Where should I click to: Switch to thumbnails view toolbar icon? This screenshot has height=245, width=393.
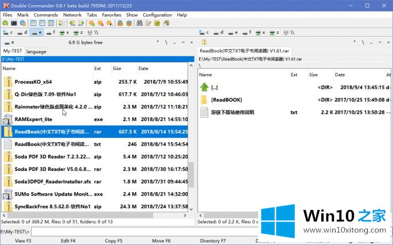pyautogui.click(x=51, y=24)
